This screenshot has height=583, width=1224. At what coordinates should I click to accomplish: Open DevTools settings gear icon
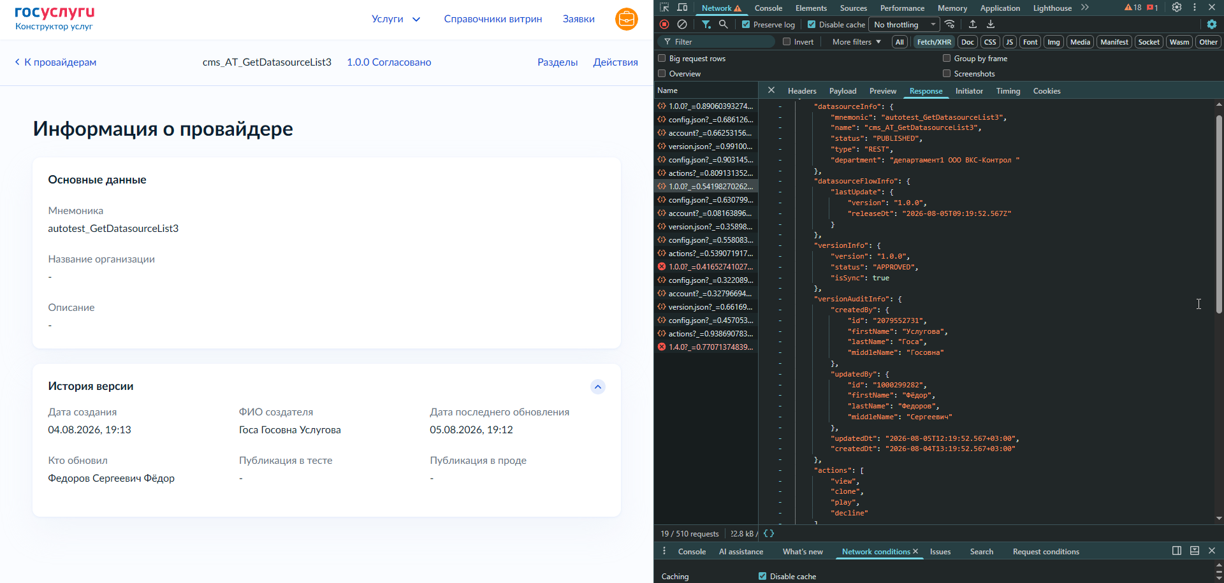pyautogui.click(x=1177, y=8)
